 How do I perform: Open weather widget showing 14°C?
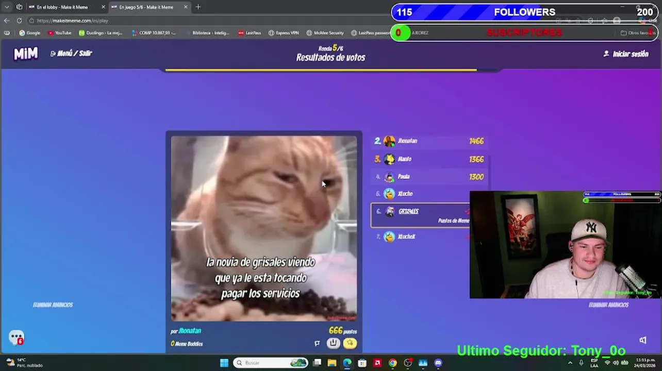pos(24,363)
